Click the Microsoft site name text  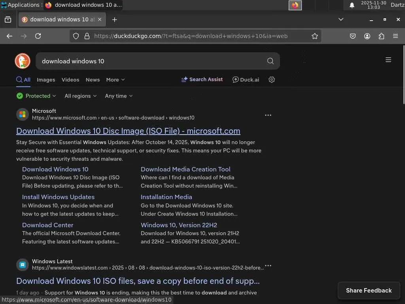pos(44,111)
